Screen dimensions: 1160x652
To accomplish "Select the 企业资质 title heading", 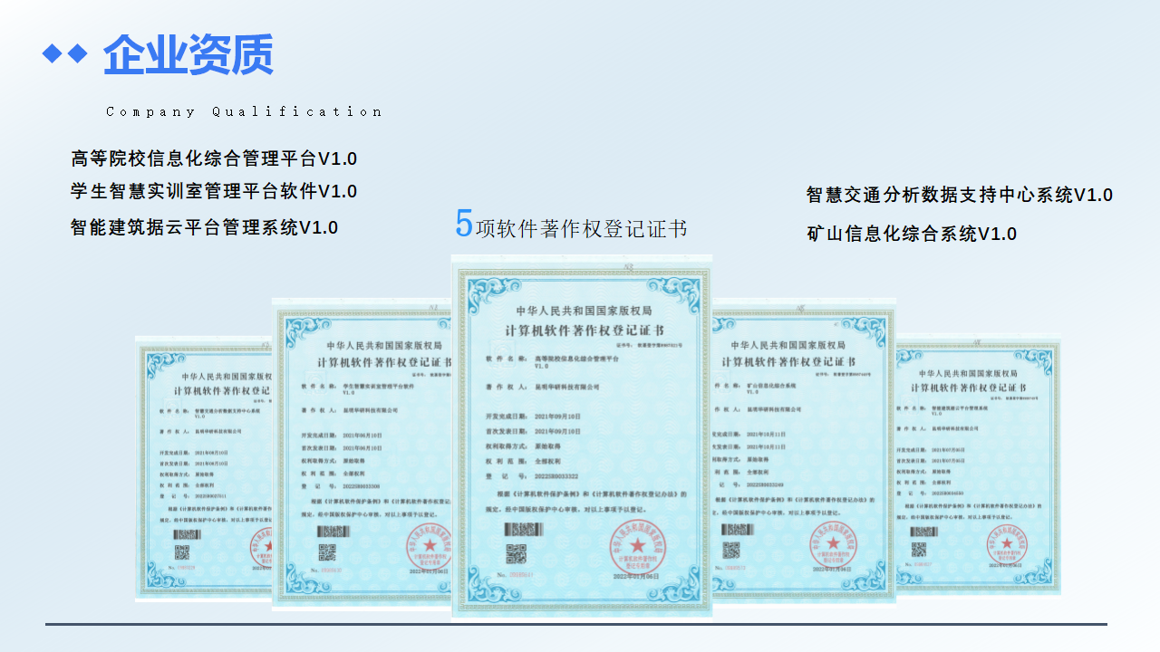I will point(188,55).
